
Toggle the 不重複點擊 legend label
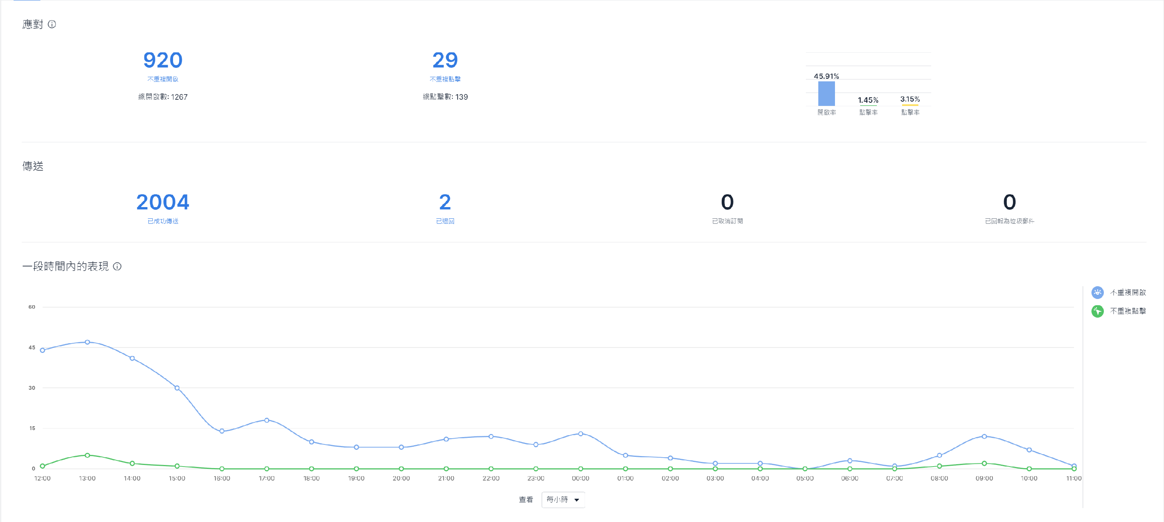point(1128,311)
